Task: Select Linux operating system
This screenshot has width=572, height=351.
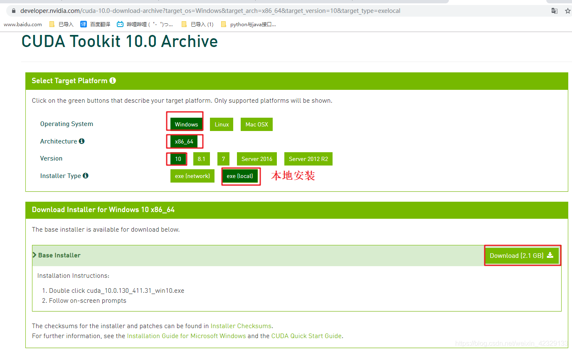Action: [x=222, y=124]
